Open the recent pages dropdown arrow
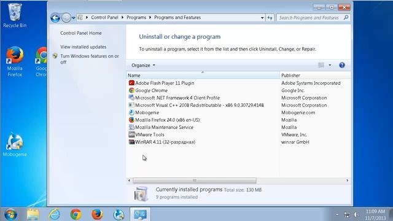Screen dimensions: 393x221 (x=74, y=18)
